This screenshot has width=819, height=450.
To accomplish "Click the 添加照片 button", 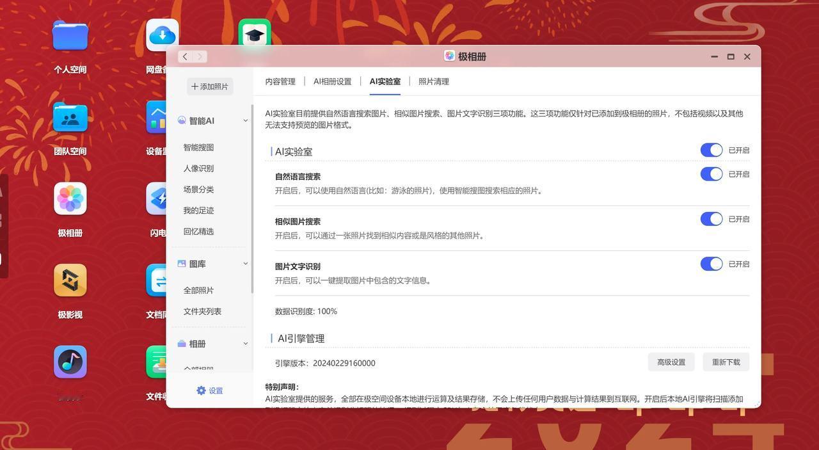I will [x=210, y=86].
